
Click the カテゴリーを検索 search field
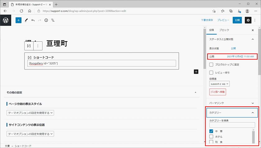(232, 125)
